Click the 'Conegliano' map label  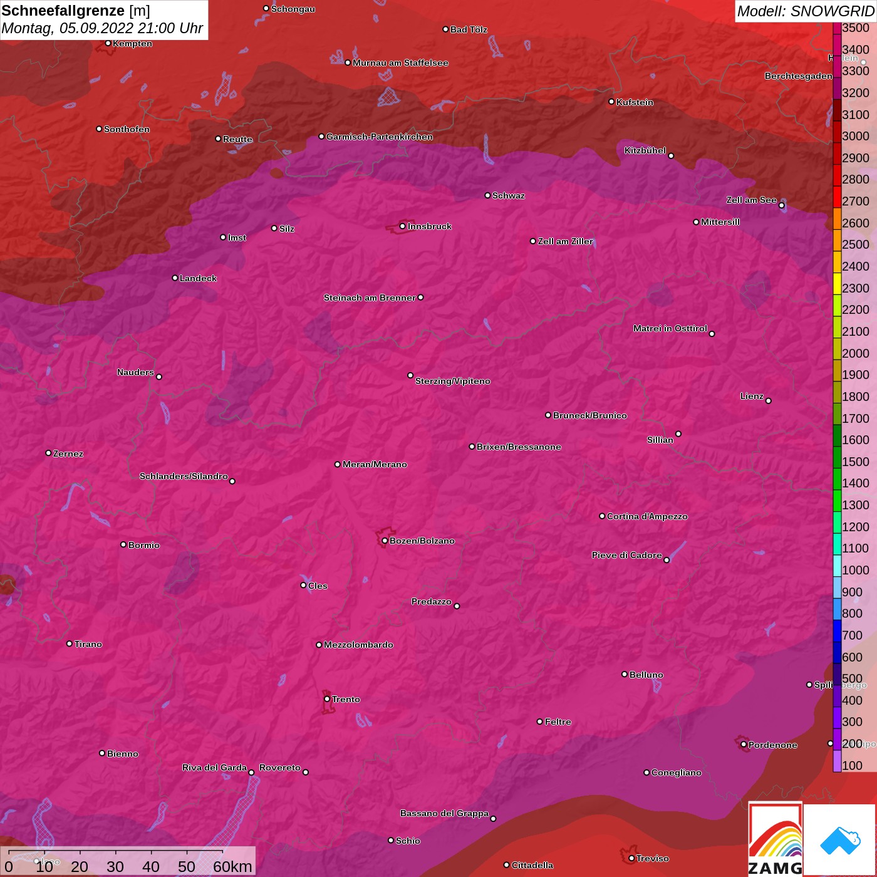[677, 772]
